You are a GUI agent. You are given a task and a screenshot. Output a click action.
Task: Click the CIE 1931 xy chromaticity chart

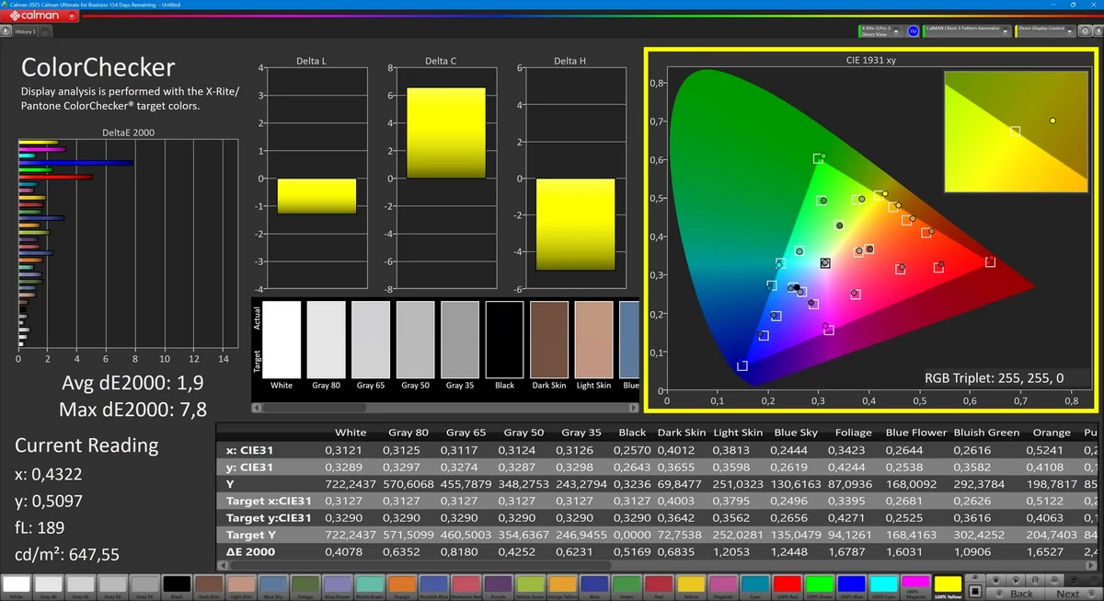click(x=869, y=230)
